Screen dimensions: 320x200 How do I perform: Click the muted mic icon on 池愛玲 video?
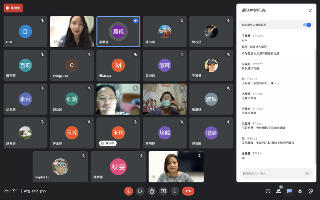click(136, 88)
